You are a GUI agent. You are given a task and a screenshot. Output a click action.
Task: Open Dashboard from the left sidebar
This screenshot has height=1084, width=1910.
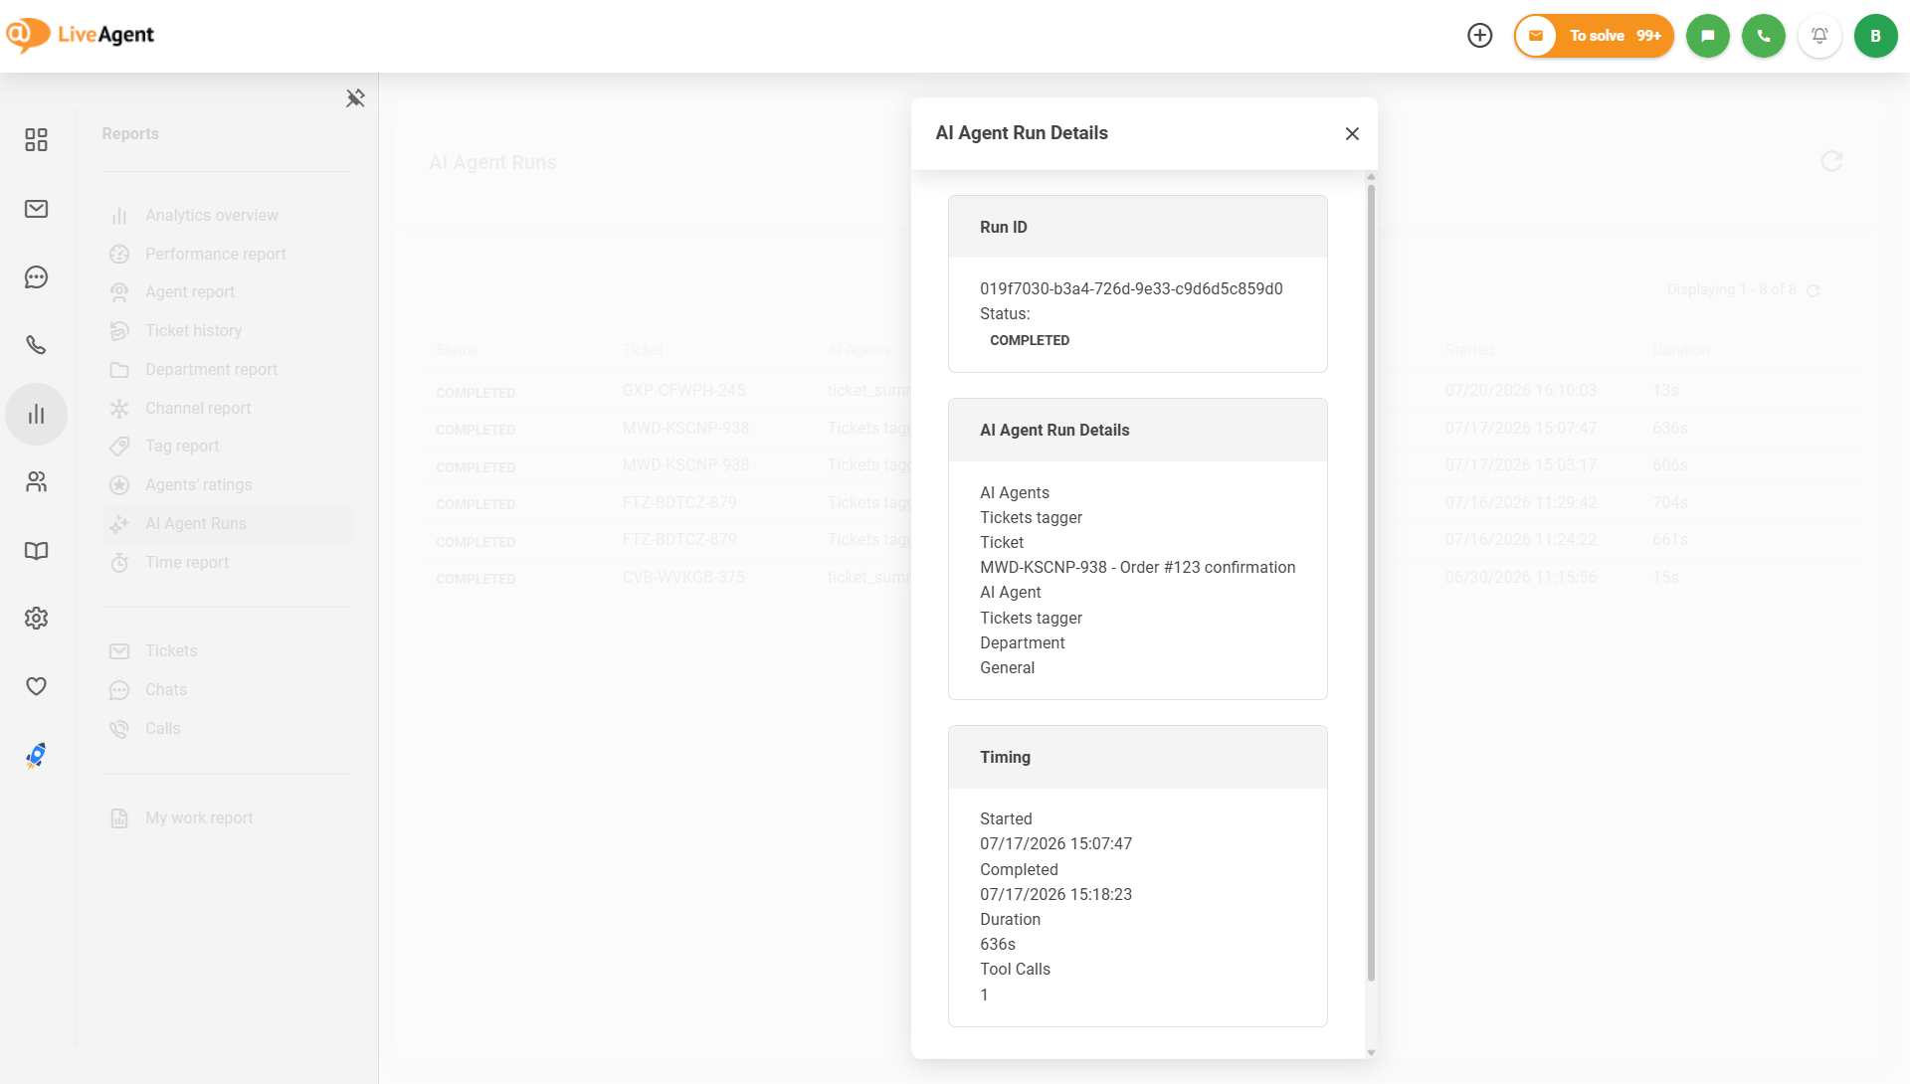(36, 139)
